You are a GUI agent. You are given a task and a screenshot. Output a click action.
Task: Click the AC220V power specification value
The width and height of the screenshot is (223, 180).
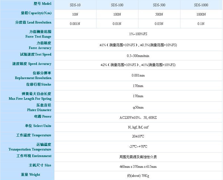[138, 118]
